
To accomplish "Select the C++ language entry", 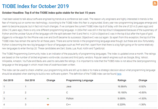I will pyautogui.click(x=68, y=105).
